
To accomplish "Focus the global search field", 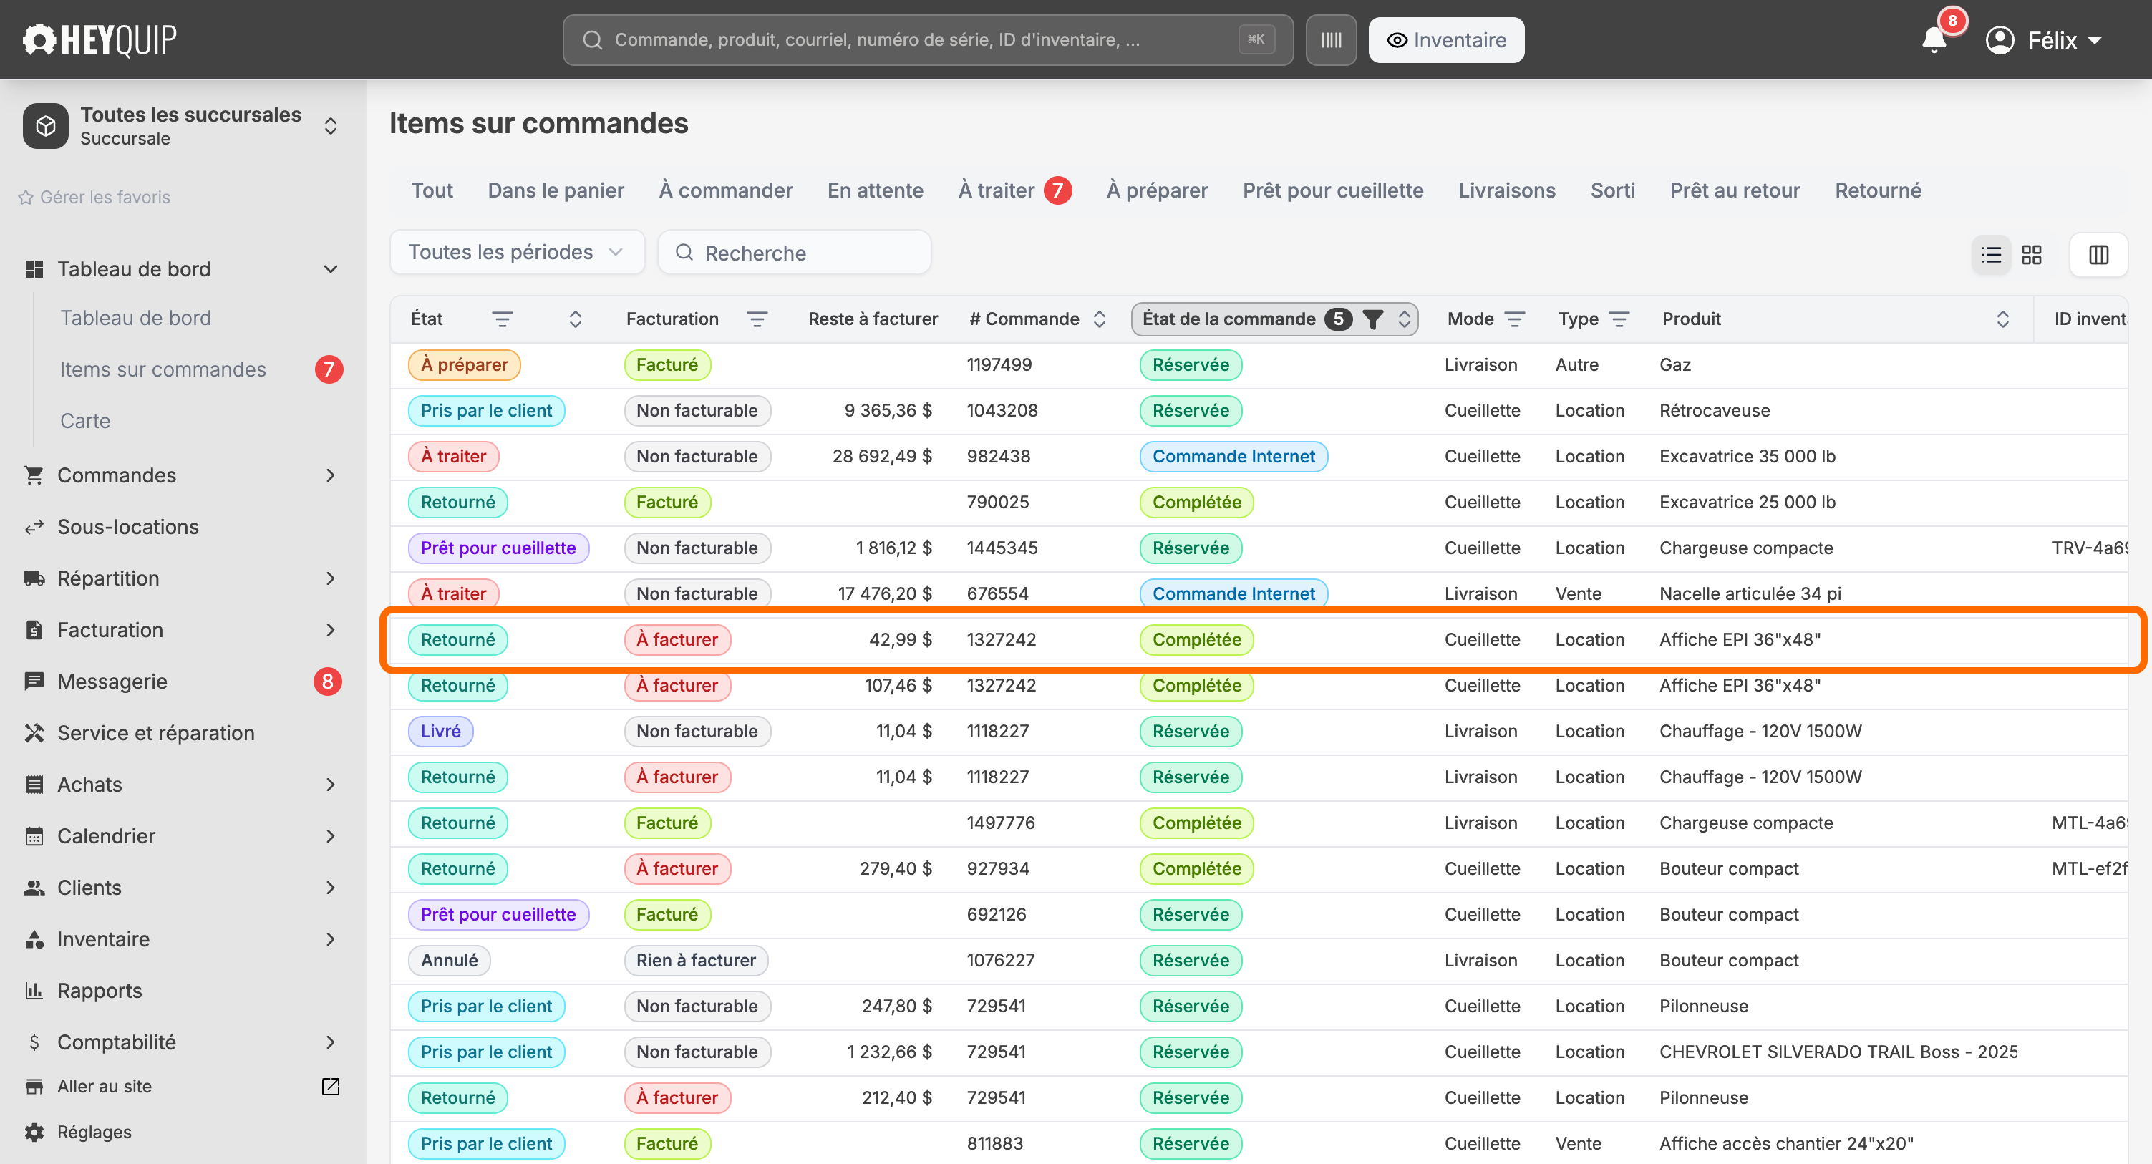I will (927, 40).
